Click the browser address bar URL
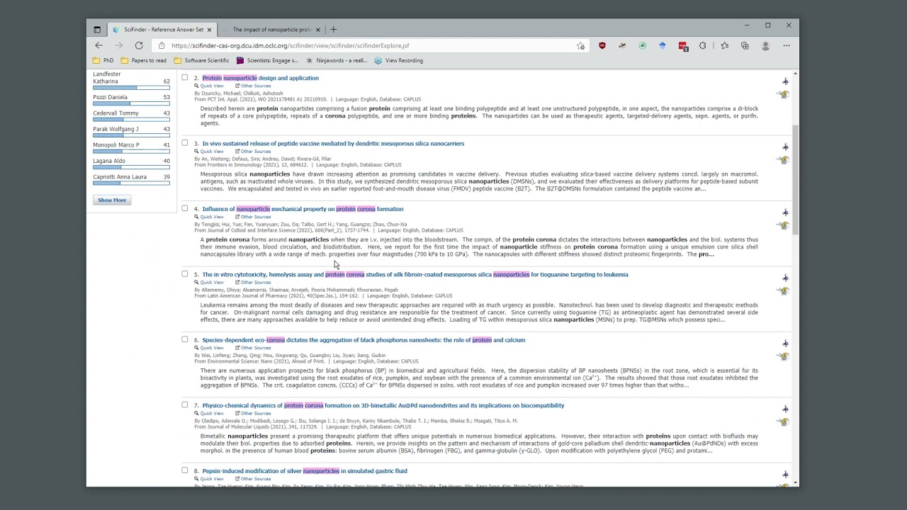This screenshot has height=510, width=907. point(290,46)
